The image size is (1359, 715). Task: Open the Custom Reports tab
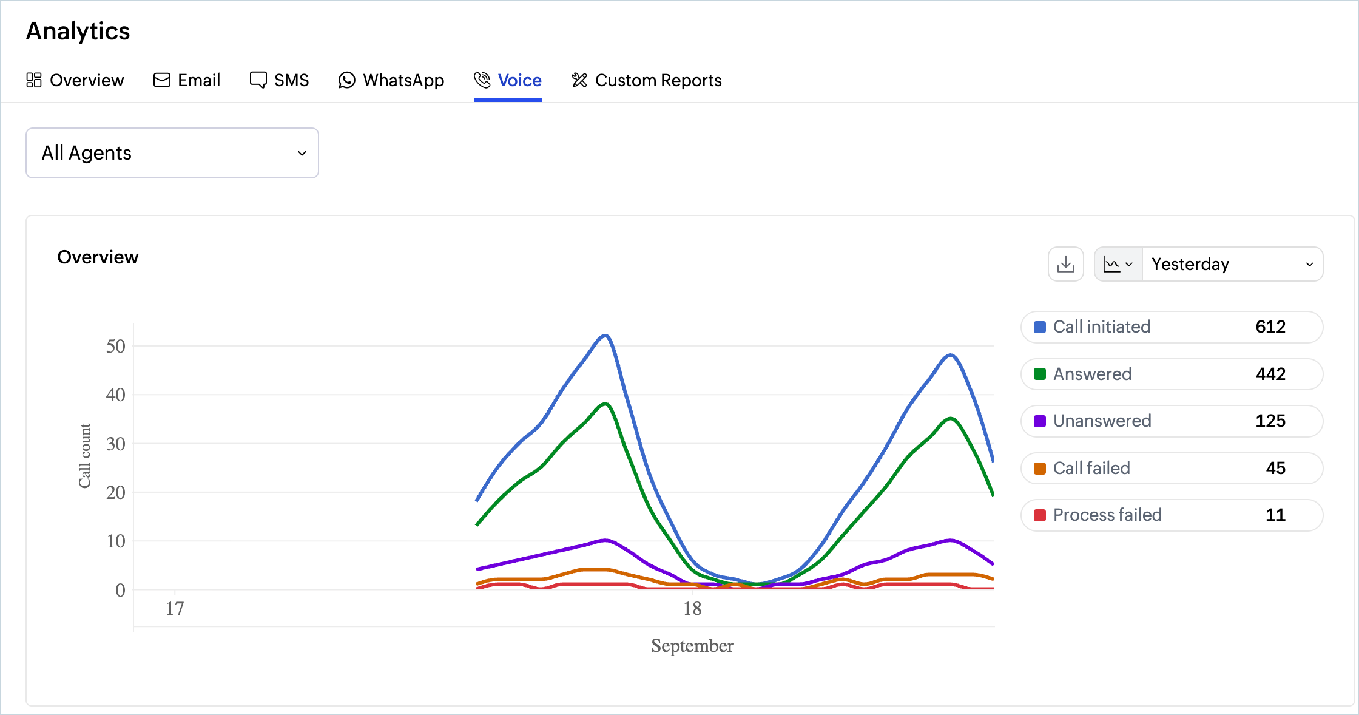(x=646, y=80)
